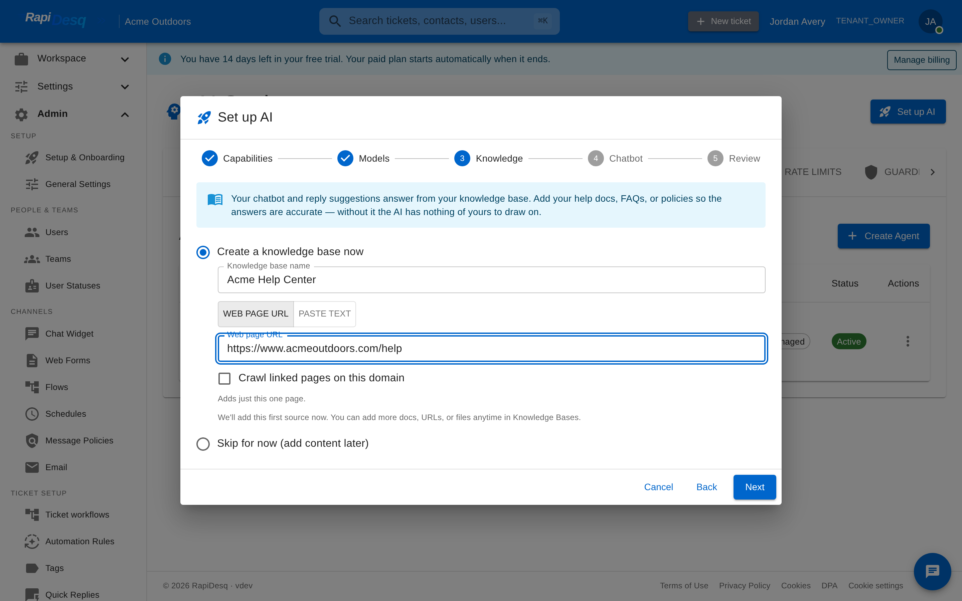Image resolution: width=962 pixels, height=601 pixels.
Task: Go to the Models step
Action: click(x=363, y=158)
